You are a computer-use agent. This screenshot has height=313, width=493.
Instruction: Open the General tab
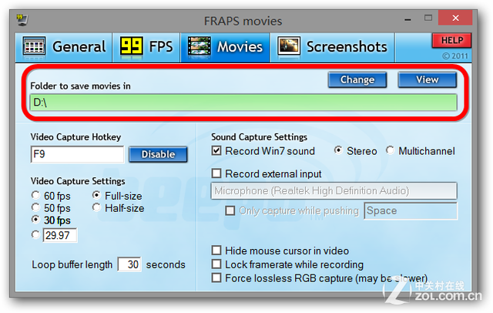coord(64,47)
